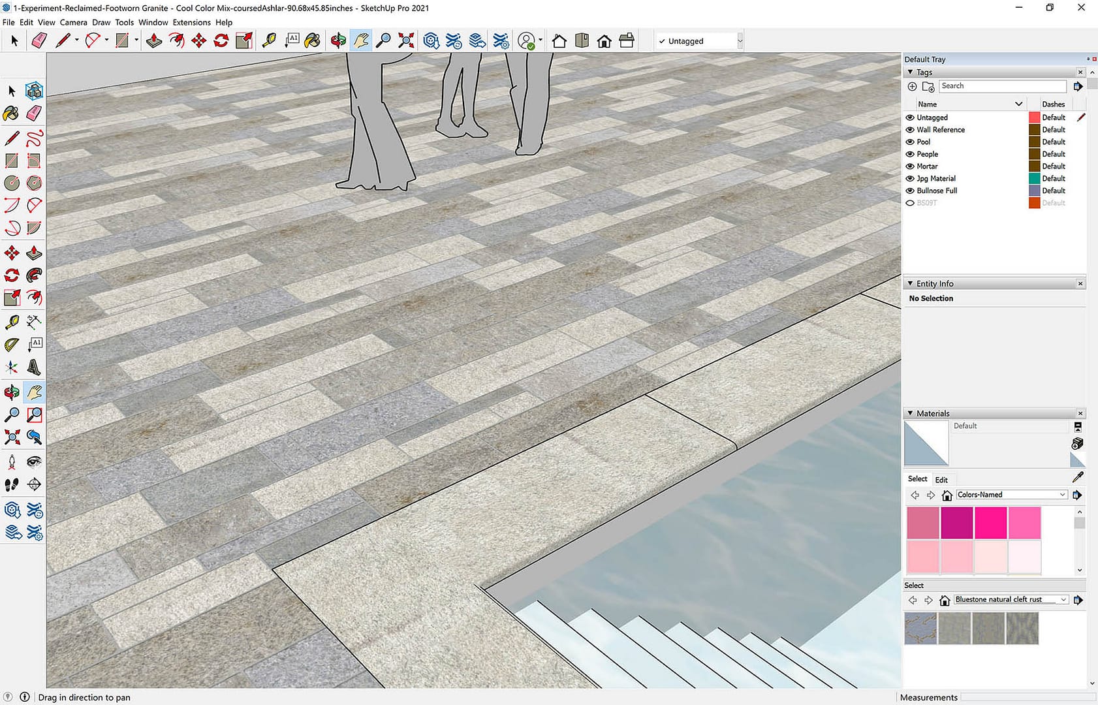Click the Add Tag plus icon

(x=912, y=86)
